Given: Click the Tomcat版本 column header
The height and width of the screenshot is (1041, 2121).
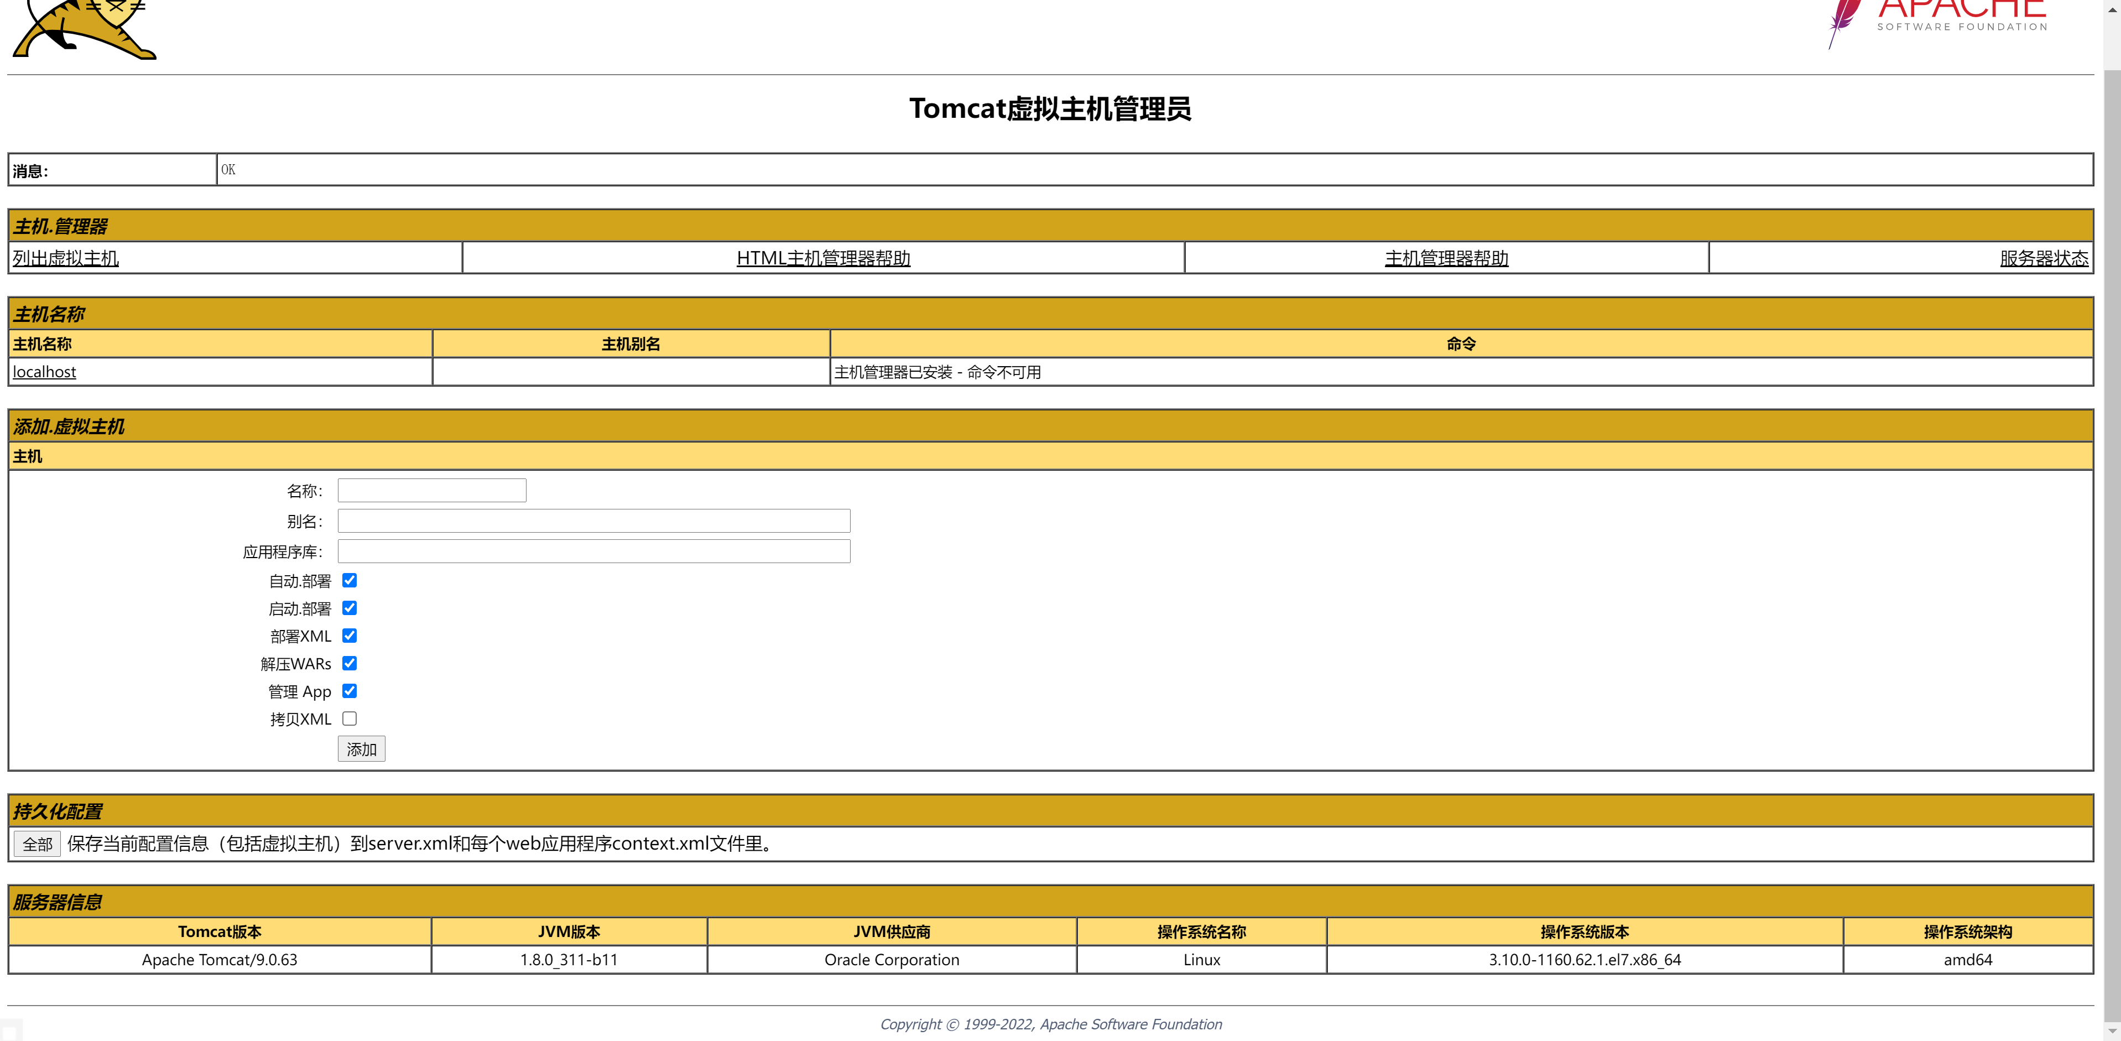Looking at the screenshot, I should point(220,931).
